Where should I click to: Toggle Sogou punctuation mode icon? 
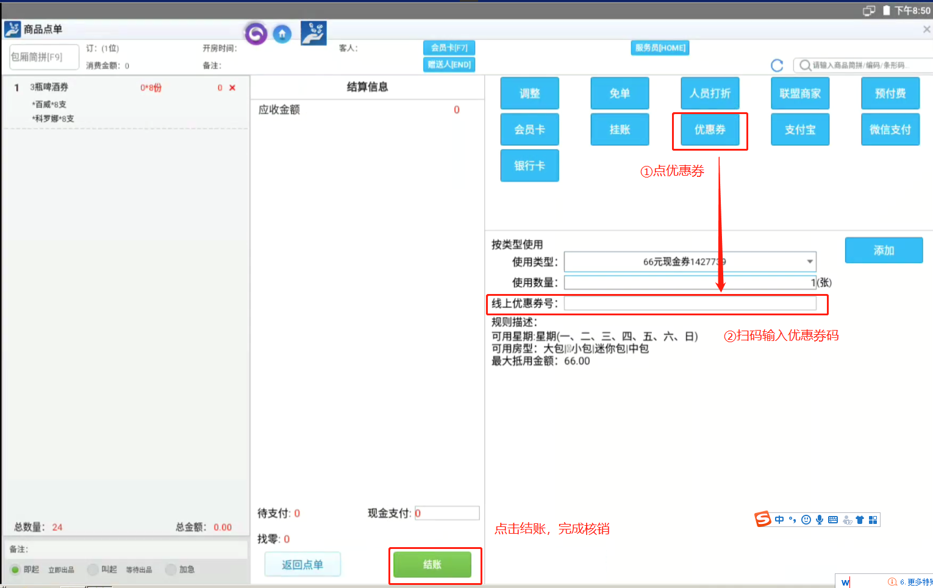(x=792, y=520)
